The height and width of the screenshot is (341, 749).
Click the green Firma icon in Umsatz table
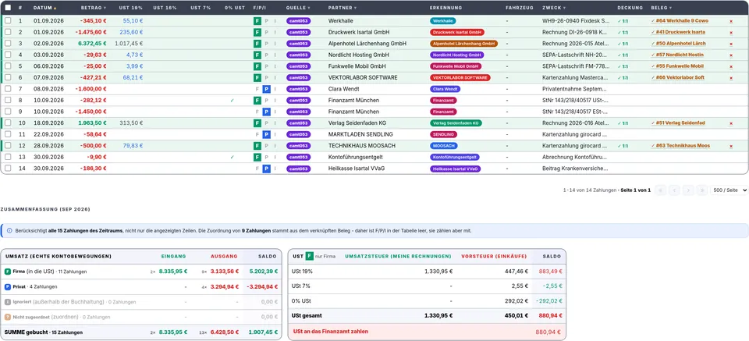coord(8,272)
